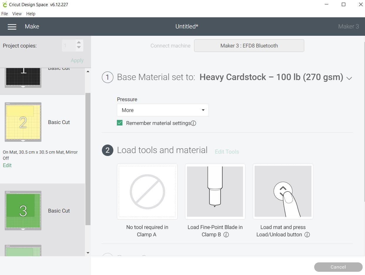Click the Cancel button

pyautogui.click(x=338, y=267)
